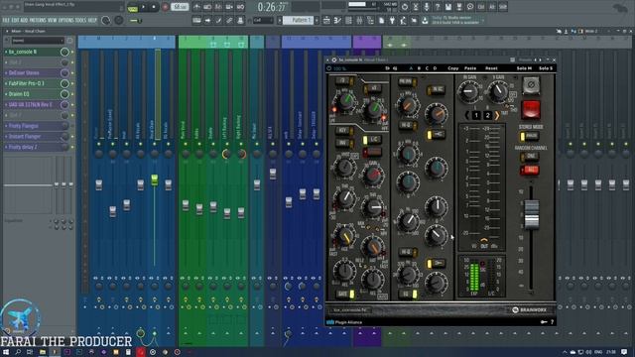Viewport: 635px width, 357px height.
Task: Open the FILE menu
Action: [6, 20]
